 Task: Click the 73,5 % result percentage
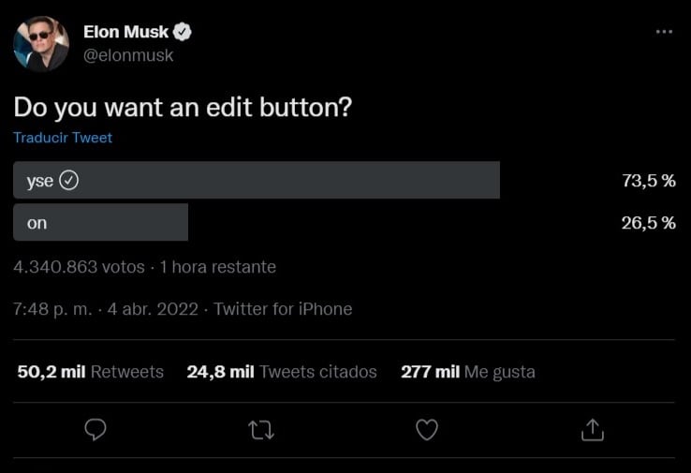tap(648, 181)
